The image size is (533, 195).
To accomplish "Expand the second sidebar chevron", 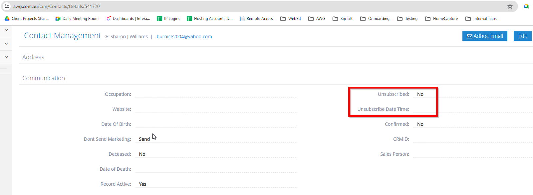I will 6,44.
